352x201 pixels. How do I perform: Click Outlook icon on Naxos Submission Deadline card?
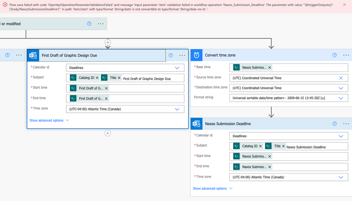(196, 123)
